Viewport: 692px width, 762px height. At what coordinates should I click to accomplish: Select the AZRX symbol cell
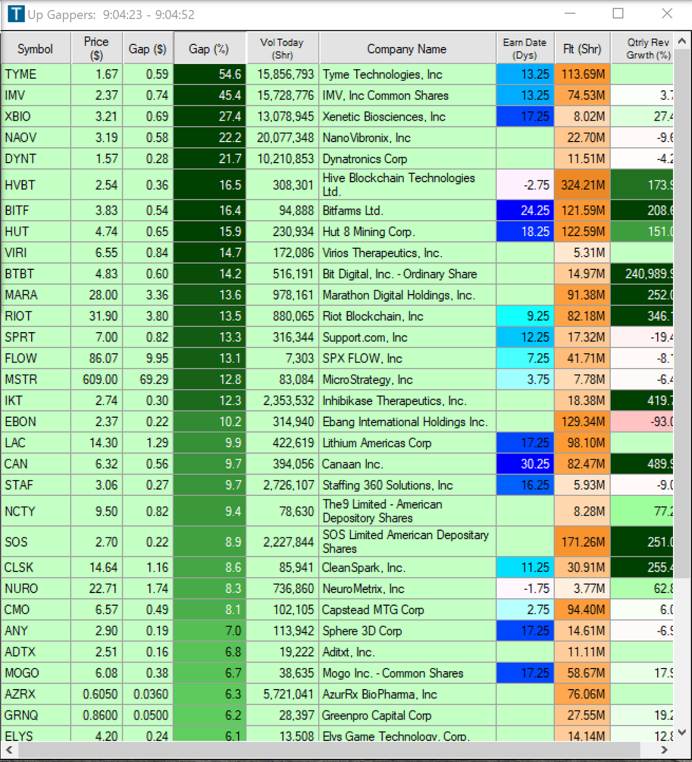tap(36, 694)
